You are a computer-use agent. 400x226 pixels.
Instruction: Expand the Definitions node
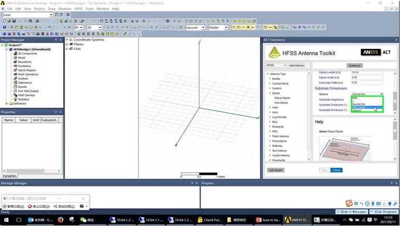6,104
